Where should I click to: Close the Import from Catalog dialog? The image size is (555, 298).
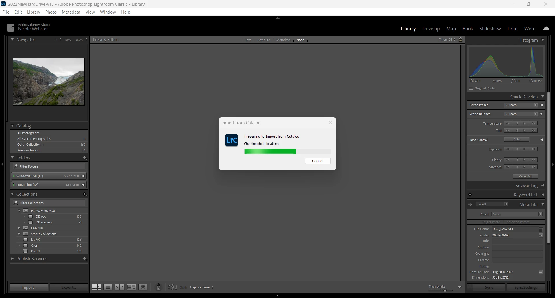click(x=330, y=123)
